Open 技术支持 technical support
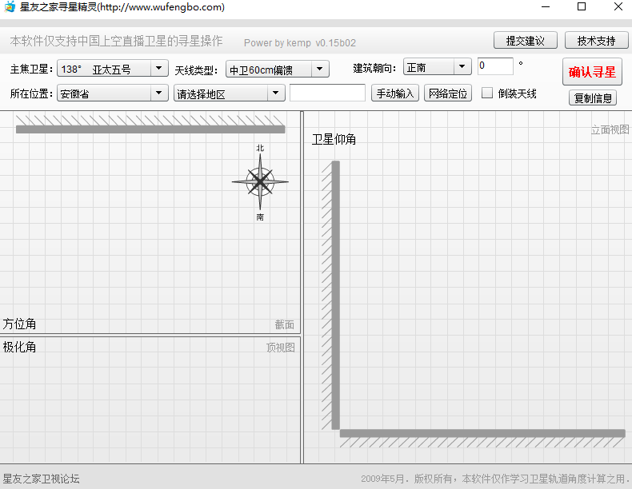 pyautogui.click(x=596, y=41)
